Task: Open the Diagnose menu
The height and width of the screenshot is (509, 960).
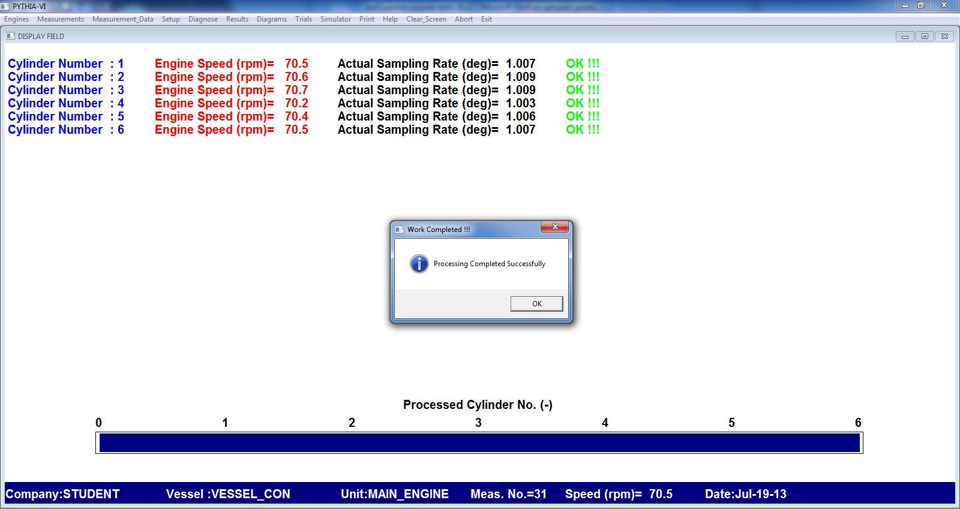Action: (203, 19)
